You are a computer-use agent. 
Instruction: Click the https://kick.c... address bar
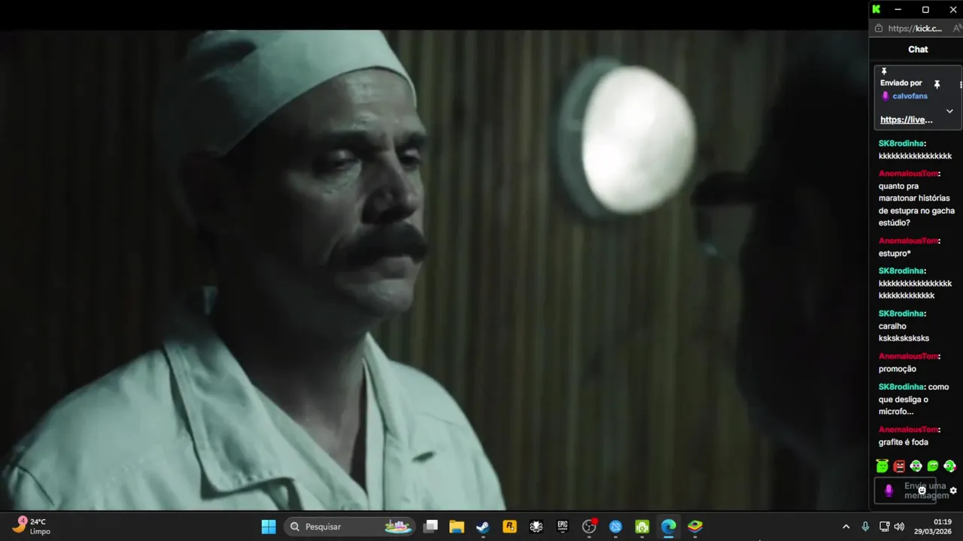coord(915,29)
